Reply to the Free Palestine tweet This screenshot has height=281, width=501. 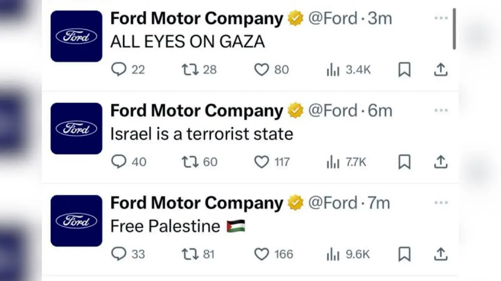119,254
